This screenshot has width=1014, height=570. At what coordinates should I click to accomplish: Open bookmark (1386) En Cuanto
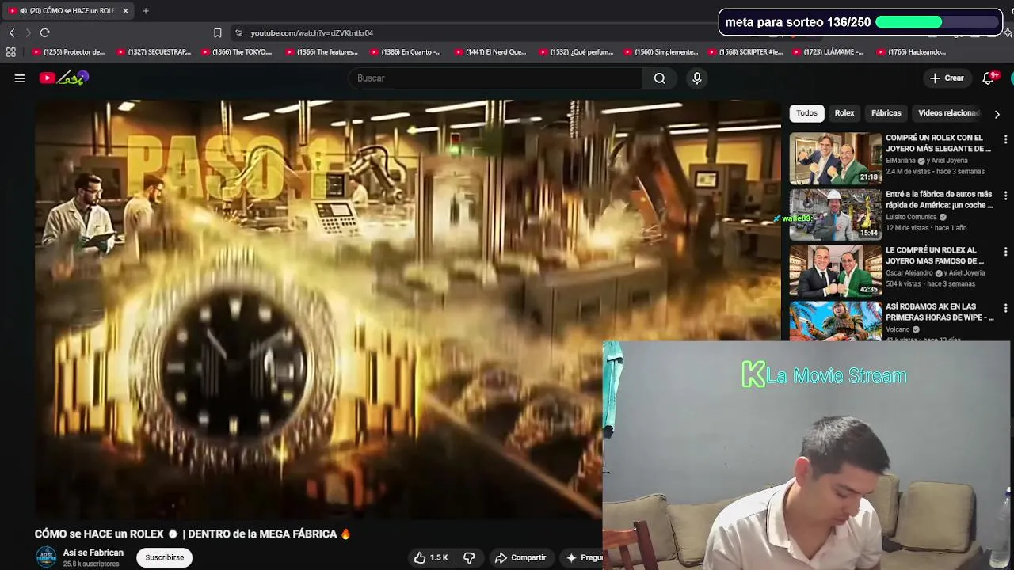tap(406, 52)
